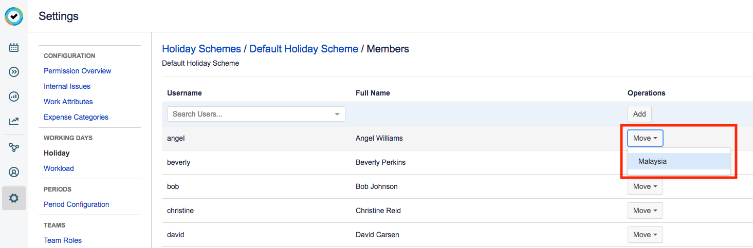The image size is (753, 248).
Task: Open Move dropdown for christine
Action: point(645,211)
